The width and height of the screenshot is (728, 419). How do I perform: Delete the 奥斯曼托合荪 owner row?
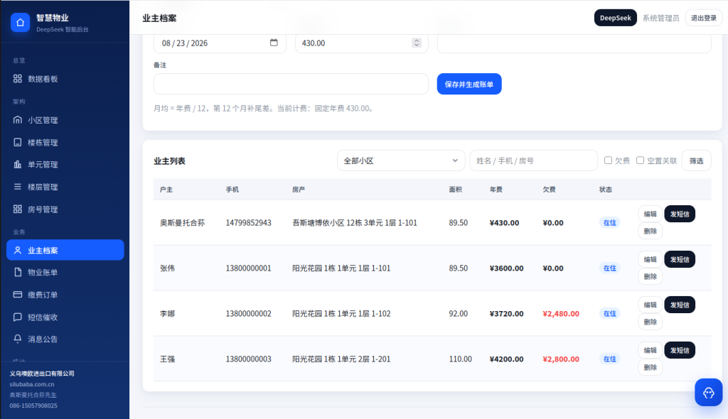point(650,231)
